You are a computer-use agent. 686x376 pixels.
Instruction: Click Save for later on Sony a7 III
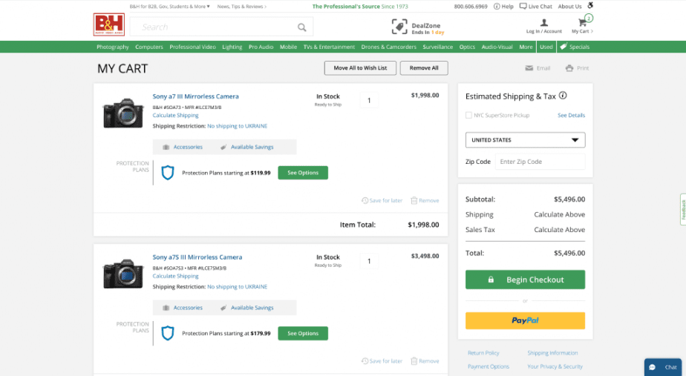coord(382,200)
